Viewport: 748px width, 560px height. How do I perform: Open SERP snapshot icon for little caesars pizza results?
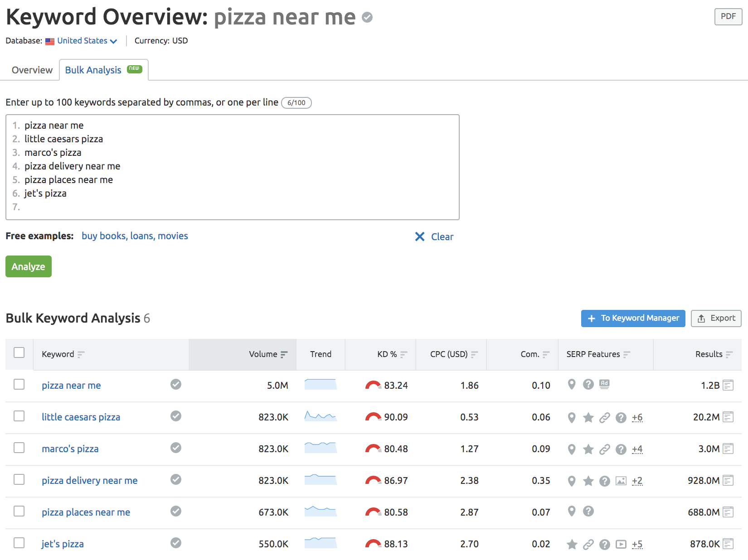pyautogui.click(x=728, y=417)
